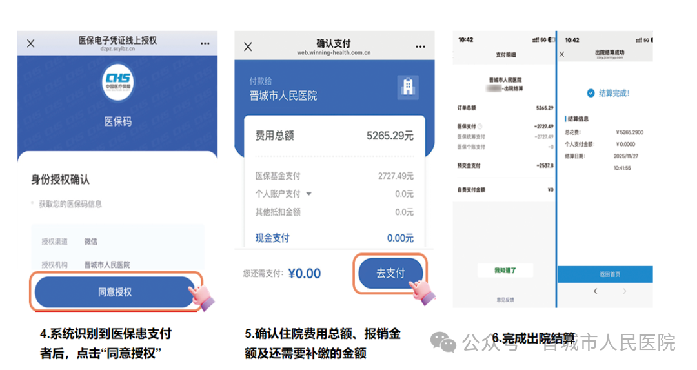Viewport: 697px width, 370px height.
Task: Tap the dzpz.sxylbz.cn address text
Action: coord(118,49)
